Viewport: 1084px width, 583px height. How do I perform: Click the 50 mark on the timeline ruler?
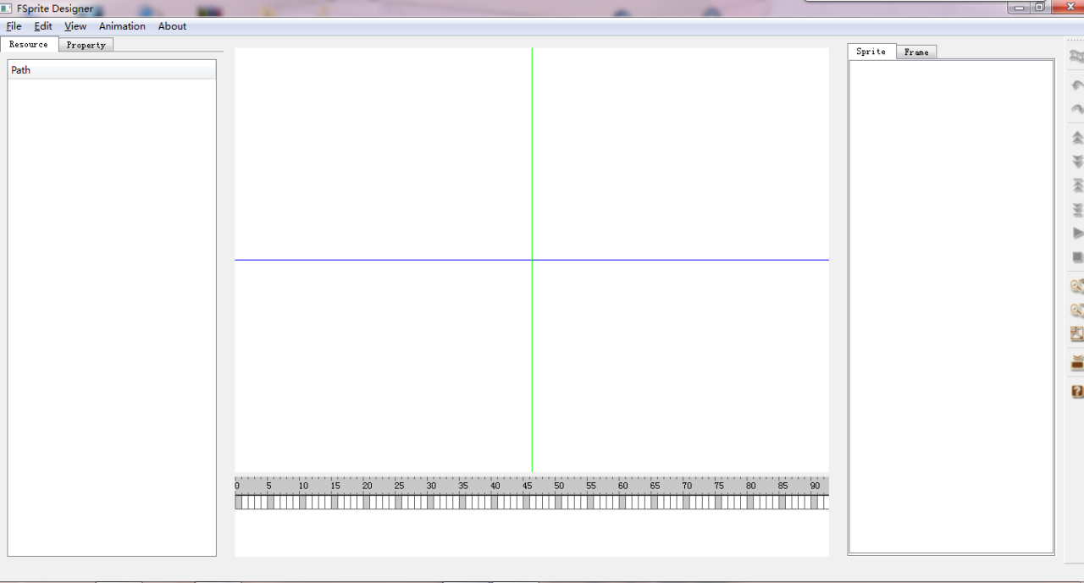pyautogui.click(x=559, y=486)
